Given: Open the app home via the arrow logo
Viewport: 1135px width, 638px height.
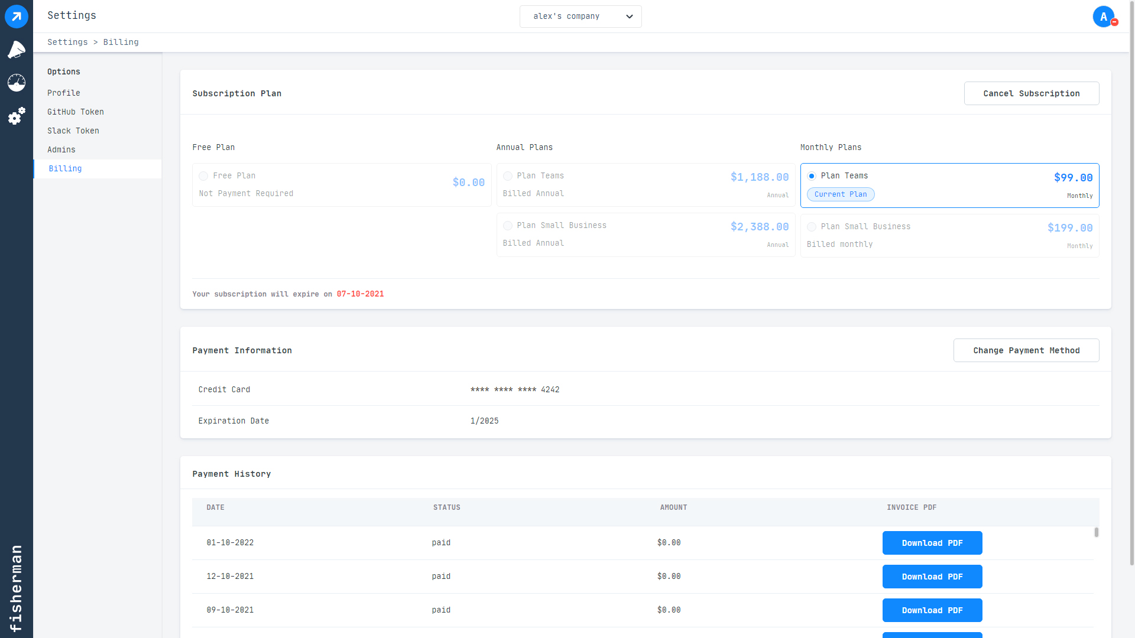Looking at the screenshot, I should [x=16, y=16].
